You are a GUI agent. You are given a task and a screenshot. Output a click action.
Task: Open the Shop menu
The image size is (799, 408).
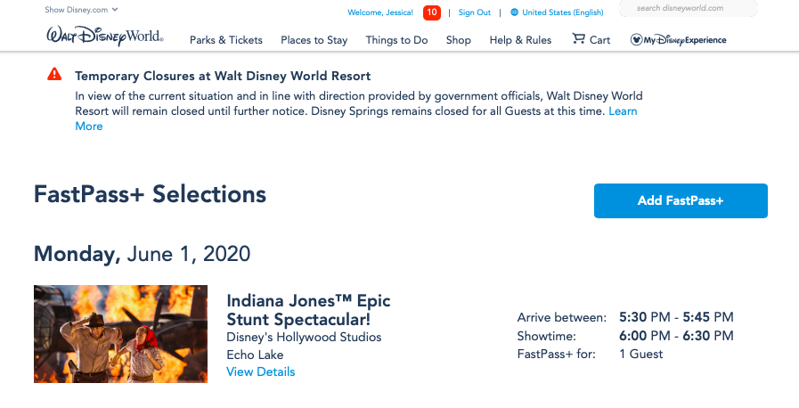(x=458, y=40)
